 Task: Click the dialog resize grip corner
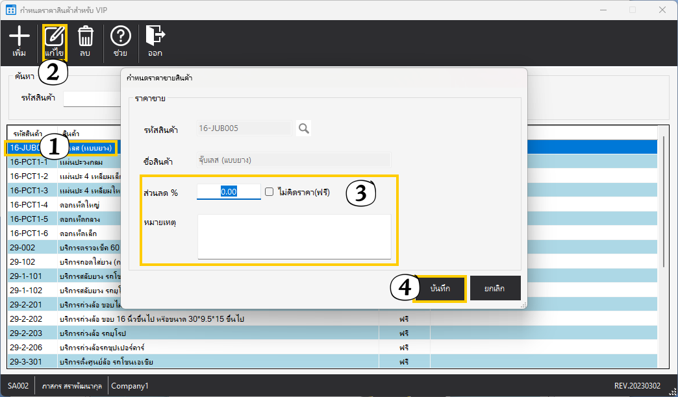tap(523, 305)
